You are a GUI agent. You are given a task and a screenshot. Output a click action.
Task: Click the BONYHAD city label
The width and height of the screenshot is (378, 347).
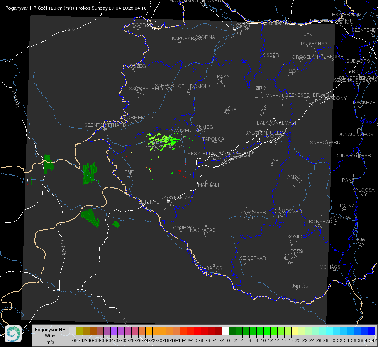pos(320,221)
